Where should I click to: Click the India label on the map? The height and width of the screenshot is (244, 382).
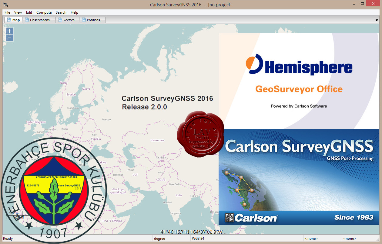point(179,195)
